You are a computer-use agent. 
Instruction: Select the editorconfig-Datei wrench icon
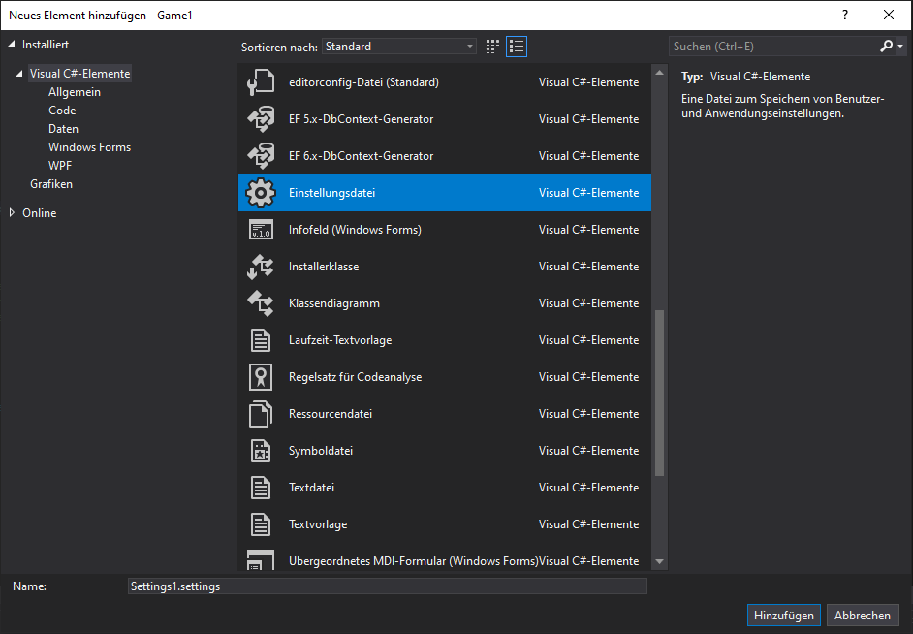(x=261, y=82)
